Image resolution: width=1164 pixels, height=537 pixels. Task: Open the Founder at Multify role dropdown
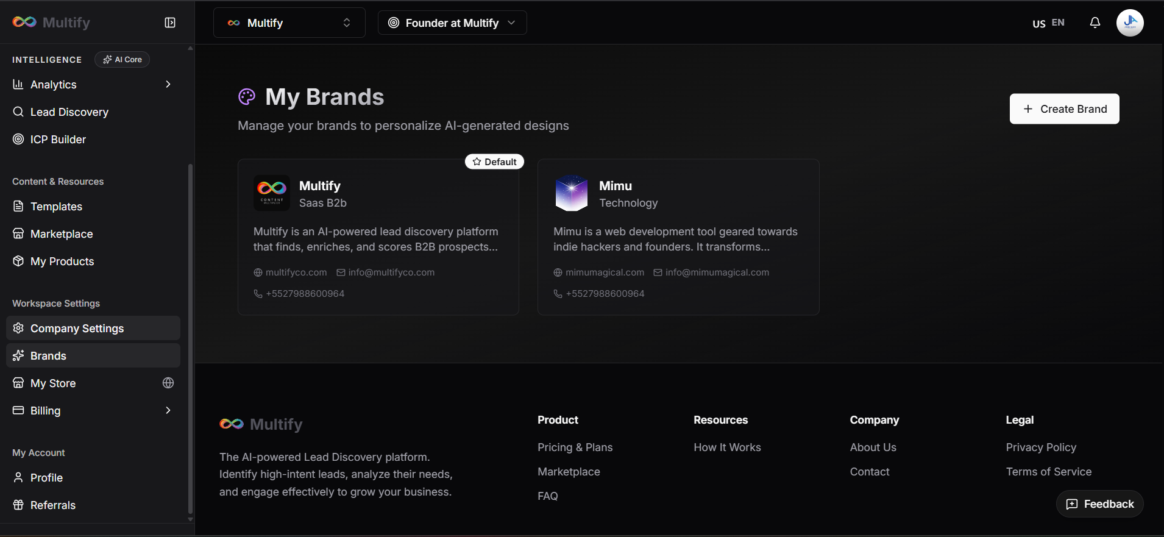(x=452, y=23)
